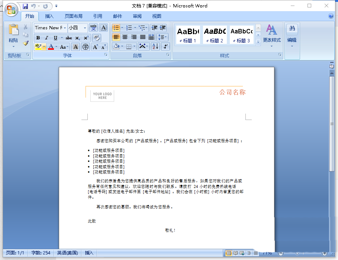Open the 页面布局 ribbon tab
Screen dimensions: 338x260
coord(73,16)
